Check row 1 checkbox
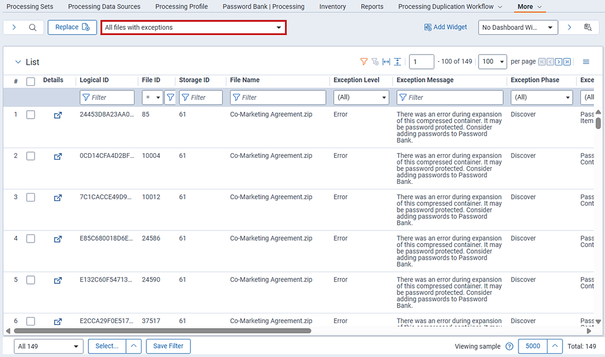 coord(30,114)
